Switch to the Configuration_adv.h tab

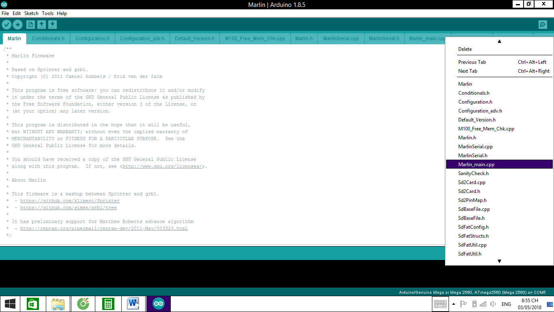click(x=142, y=39)
